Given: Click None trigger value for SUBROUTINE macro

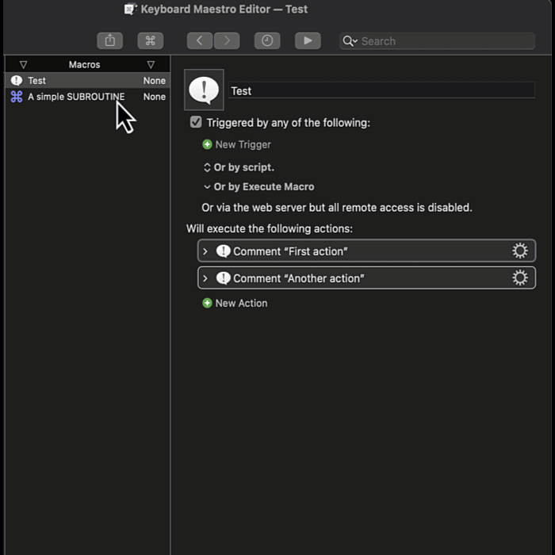Looking at the screenshot, I should (x=155, y=97).
